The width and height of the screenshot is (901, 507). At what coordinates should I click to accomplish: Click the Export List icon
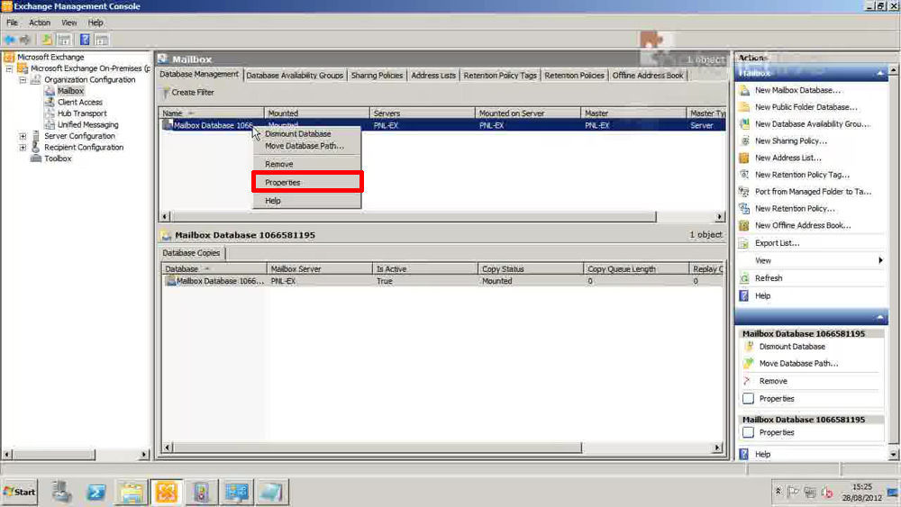pos(744,243)
